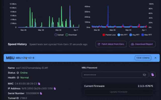This screenshot has height=100, width=161.
Task: Copy the MAC address to clipboard
Action: pyautogui.click(x=39, y=83)
